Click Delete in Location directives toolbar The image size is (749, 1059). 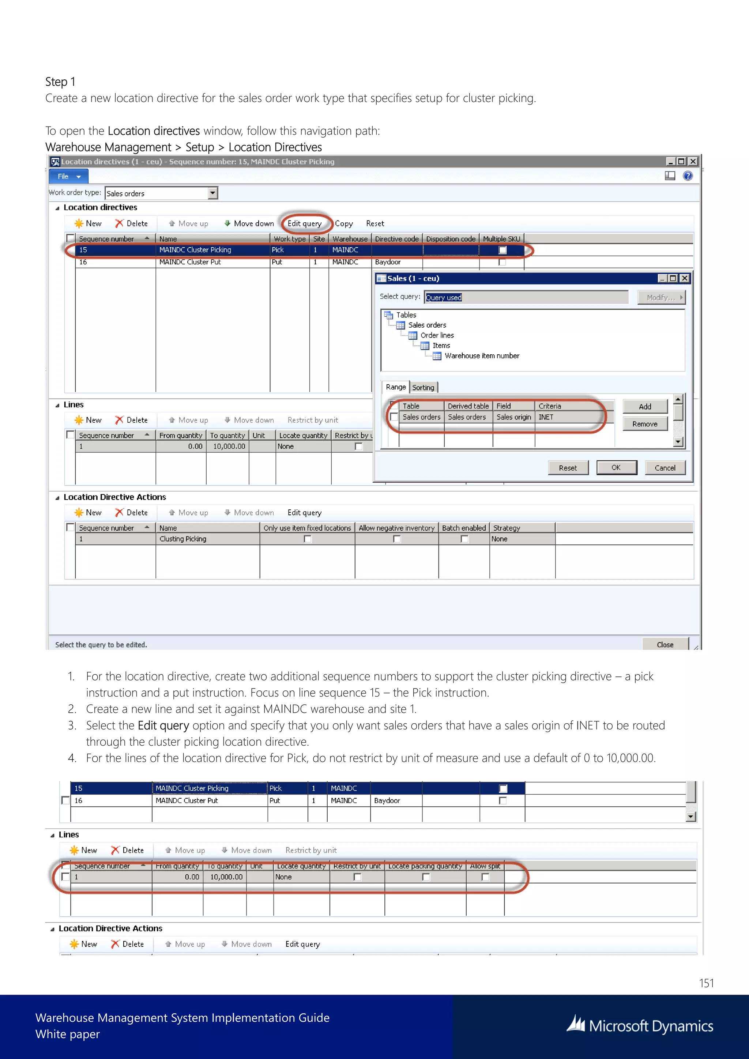[131, 223]
